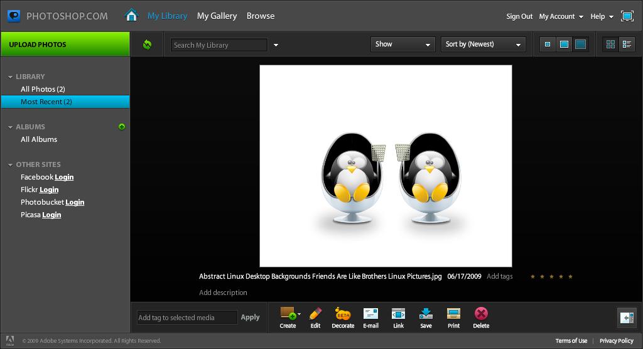Open the Edit pencil tool
643x349 pixels.
(x=315, y=314)
